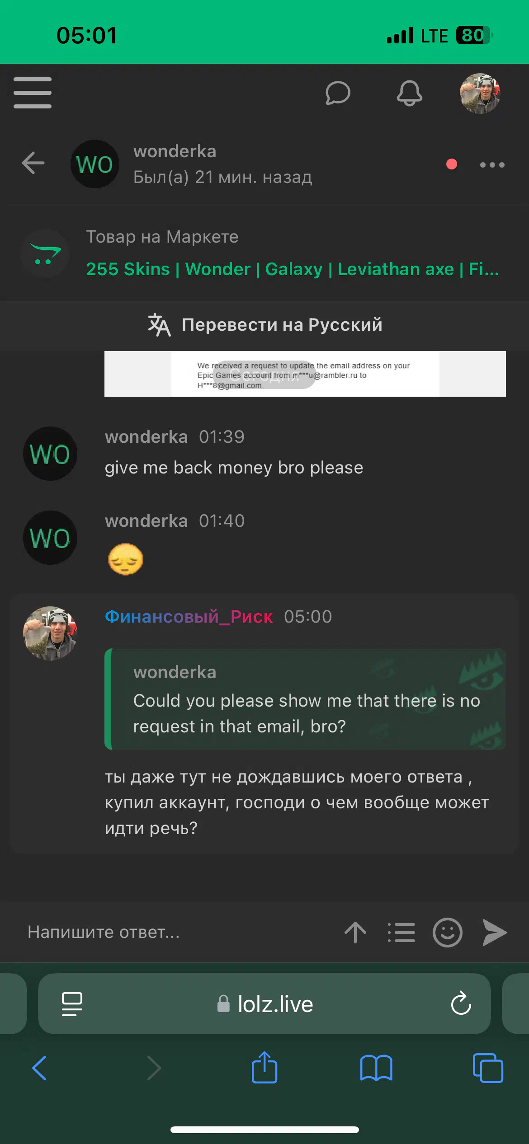Open the Epic Games email screenshot image
Viewport: 529px width, 1144px height.
point(305,374)
